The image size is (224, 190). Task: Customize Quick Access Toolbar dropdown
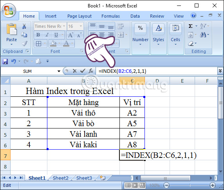click(x=47, y=61)
